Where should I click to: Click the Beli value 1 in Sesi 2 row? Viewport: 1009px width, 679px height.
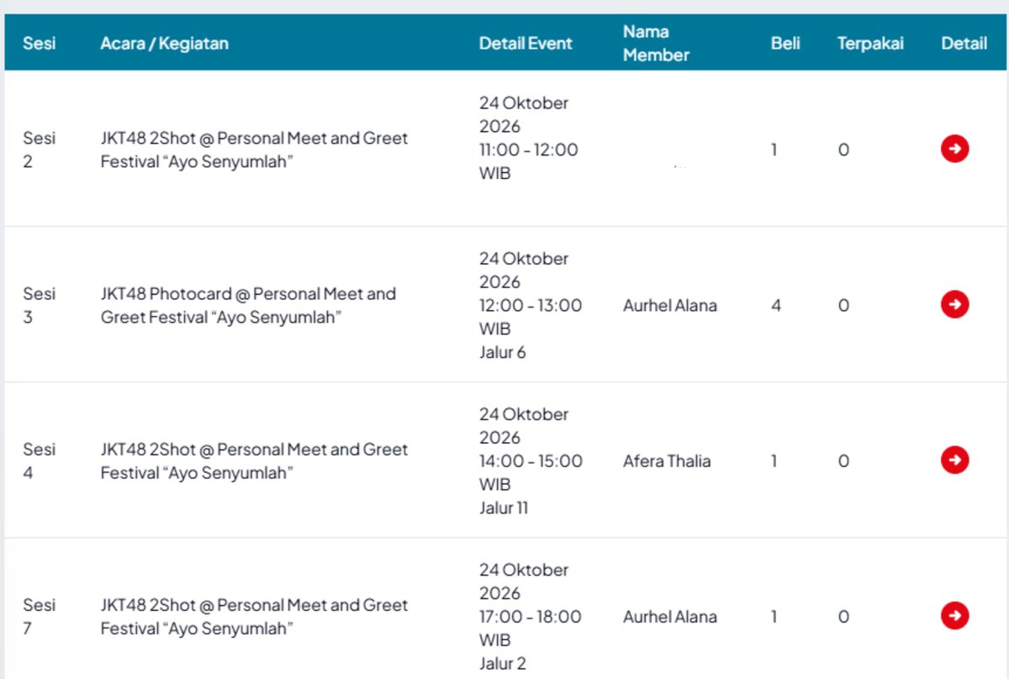coord(774,150)
